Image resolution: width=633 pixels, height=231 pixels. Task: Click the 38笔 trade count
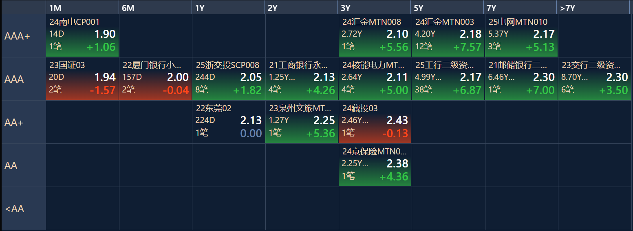click(x=424, y=90)
